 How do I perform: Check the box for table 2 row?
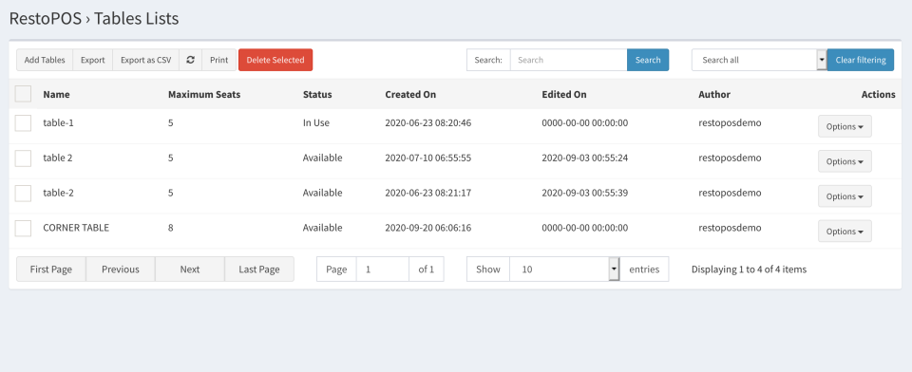(x=23, y=158)
